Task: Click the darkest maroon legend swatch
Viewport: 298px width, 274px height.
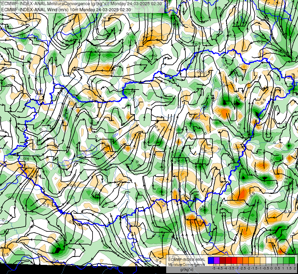Action: click(x=223, y=260)
